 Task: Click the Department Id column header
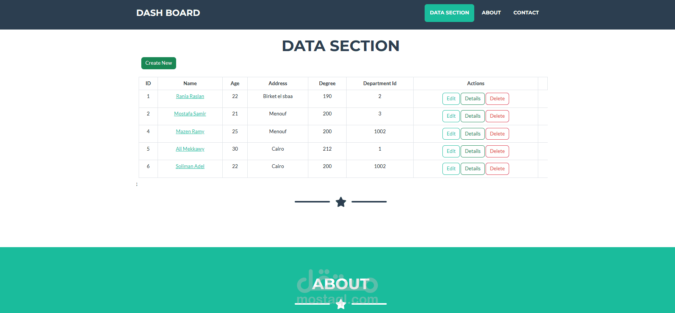380,84
